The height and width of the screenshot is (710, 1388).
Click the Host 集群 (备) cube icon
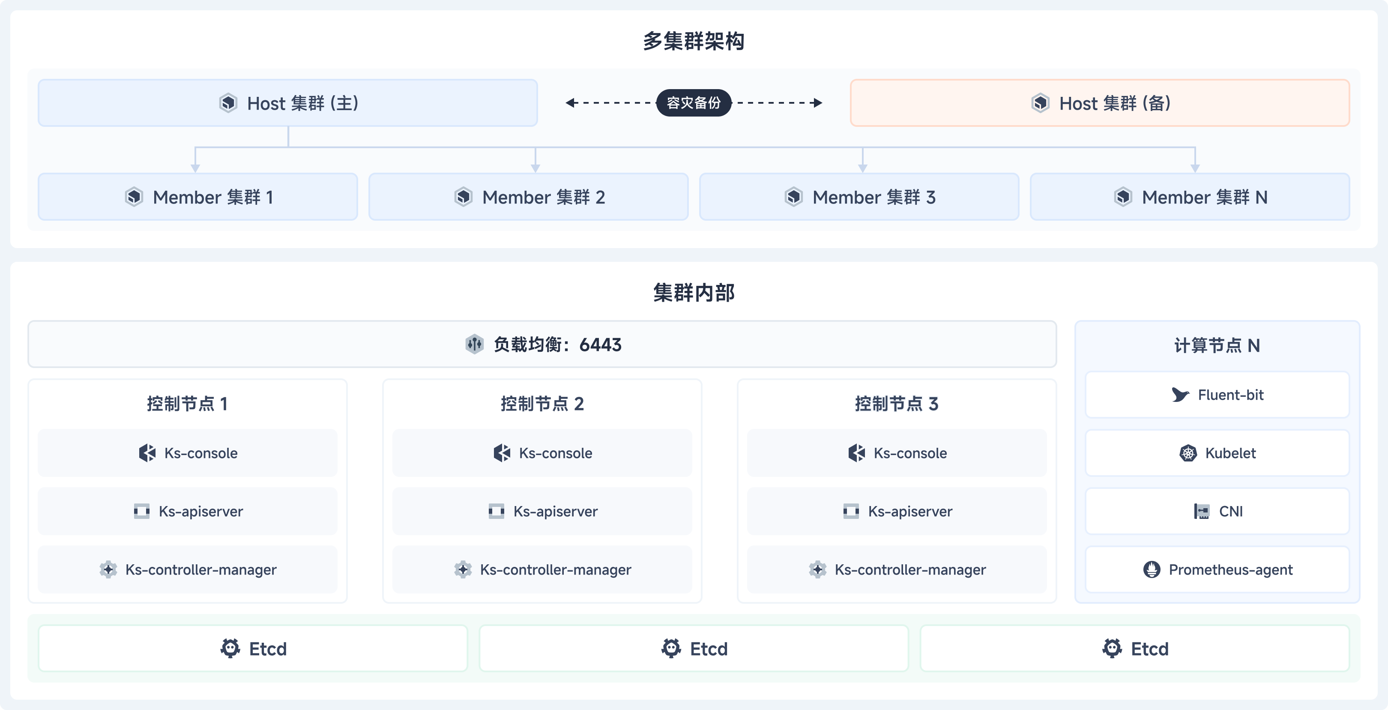point(1040,103)
